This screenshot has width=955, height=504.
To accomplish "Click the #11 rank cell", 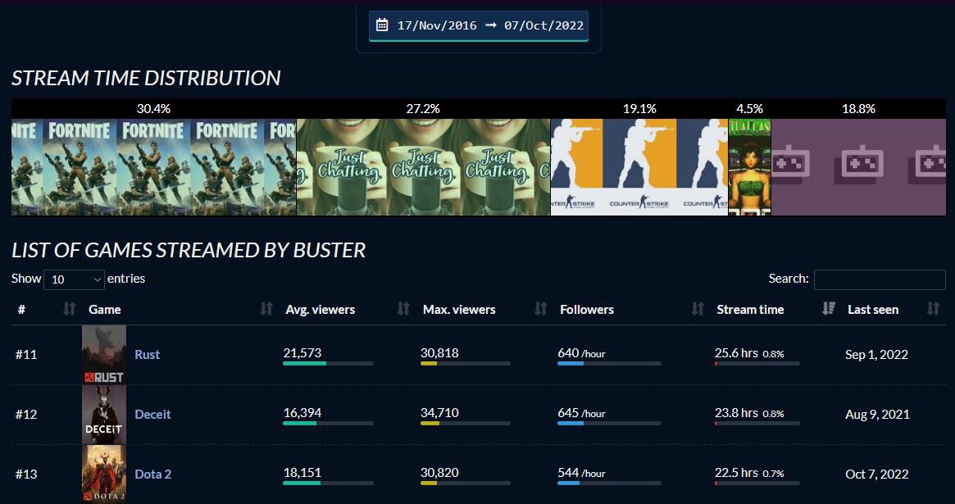I will tap(26, 354).
